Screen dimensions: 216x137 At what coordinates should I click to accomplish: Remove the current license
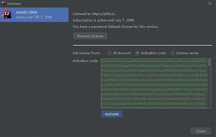pos(90,36)
